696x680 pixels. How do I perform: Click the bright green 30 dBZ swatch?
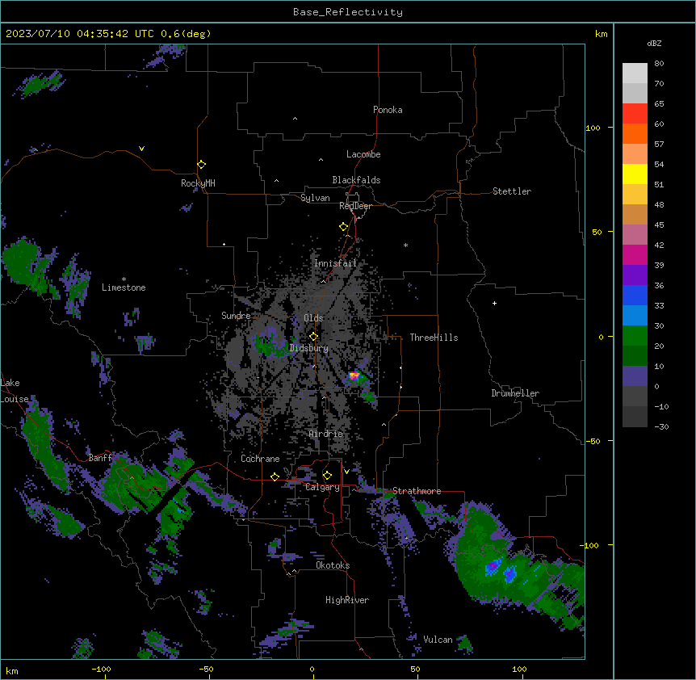635,336
